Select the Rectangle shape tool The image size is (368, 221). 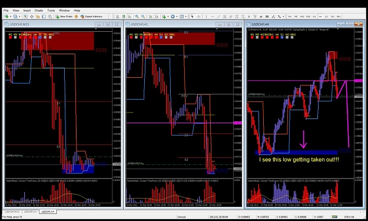[267, 17]
